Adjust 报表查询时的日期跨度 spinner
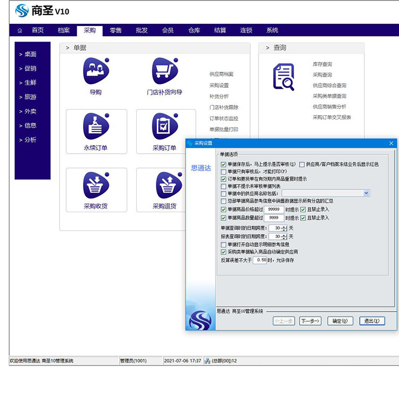Screen dimensions: 399x399 point(285,236)
